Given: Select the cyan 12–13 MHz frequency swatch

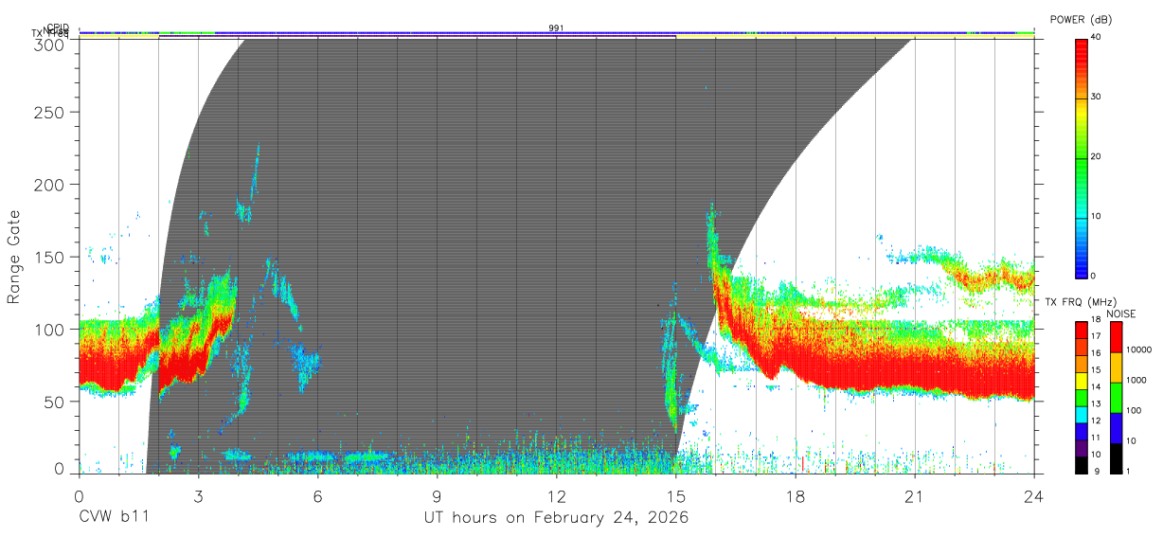Looking at the screenshot, I should [x=1082, y=415].
